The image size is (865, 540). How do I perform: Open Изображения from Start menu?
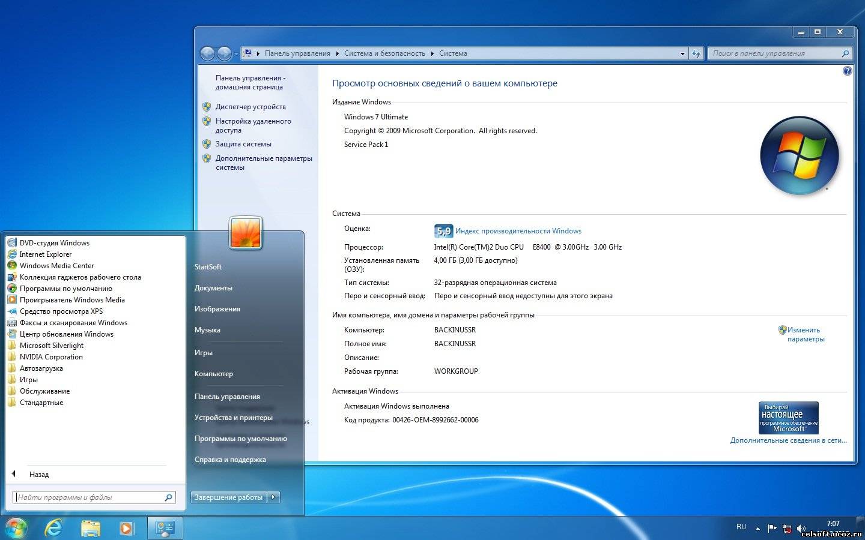click(217, 309)
